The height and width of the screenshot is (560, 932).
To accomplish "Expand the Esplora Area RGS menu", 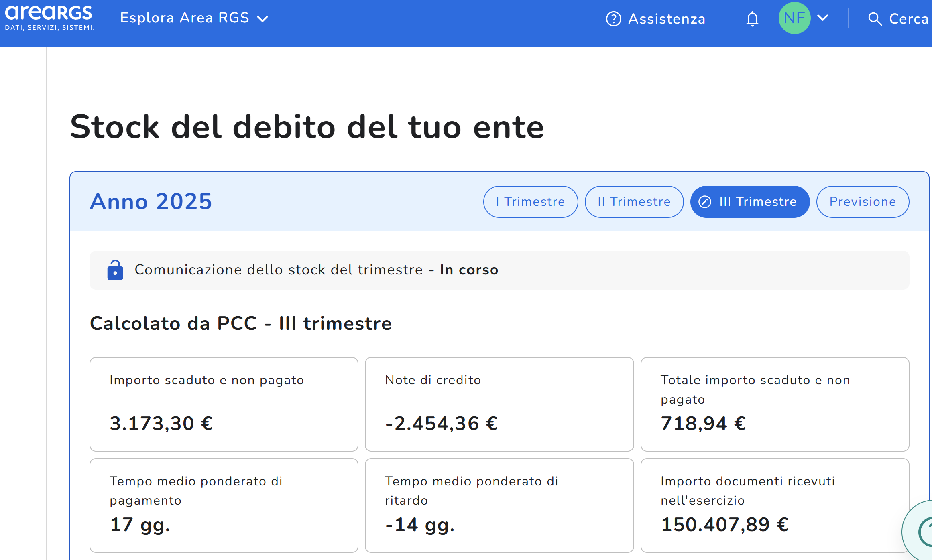I will (194, 18).
